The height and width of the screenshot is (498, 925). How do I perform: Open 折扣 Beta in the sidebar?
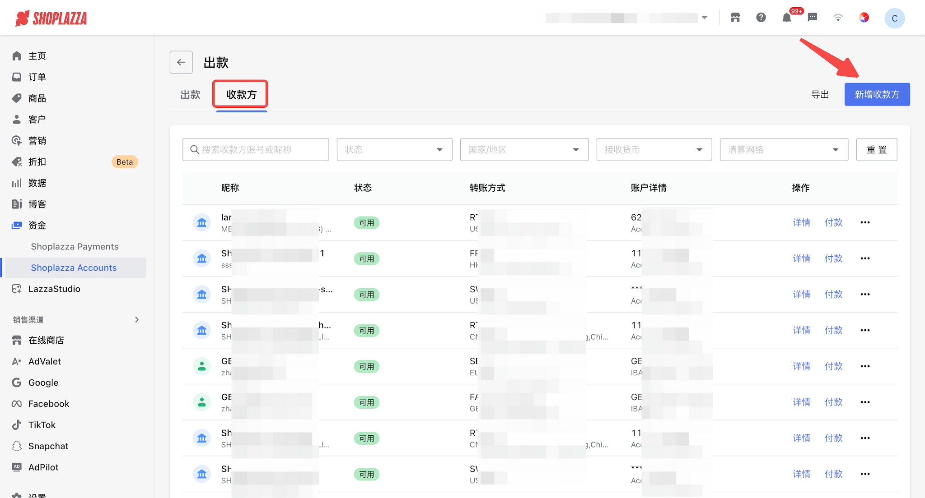tap(74, 162)
